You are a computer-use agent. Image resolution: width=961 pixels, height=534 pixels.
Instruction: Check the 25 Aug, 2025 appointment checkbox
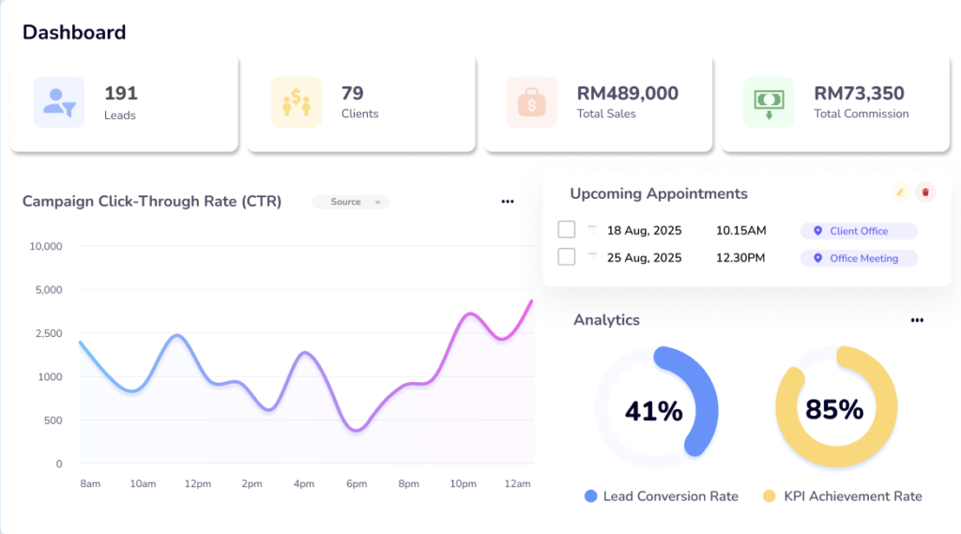coord(566,257)
